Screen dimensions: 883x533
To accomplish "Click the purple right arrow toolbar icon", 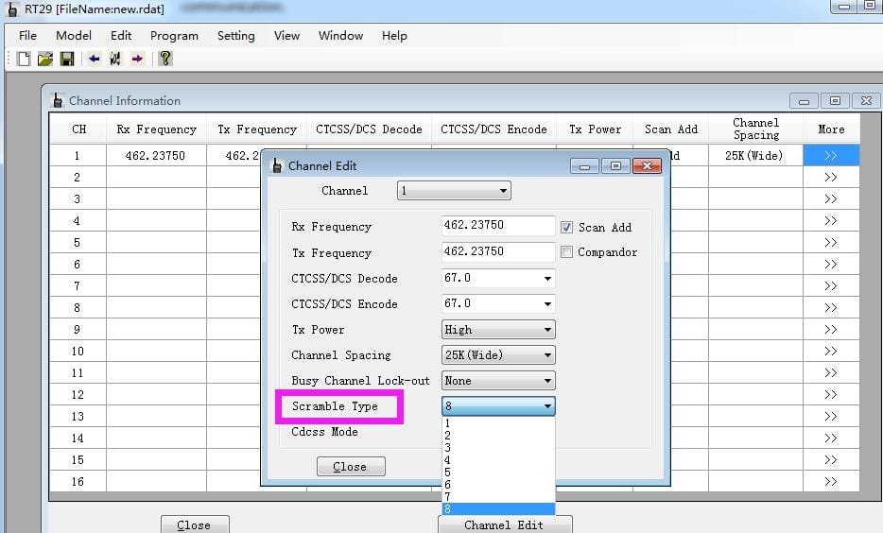I will [137, 59].
